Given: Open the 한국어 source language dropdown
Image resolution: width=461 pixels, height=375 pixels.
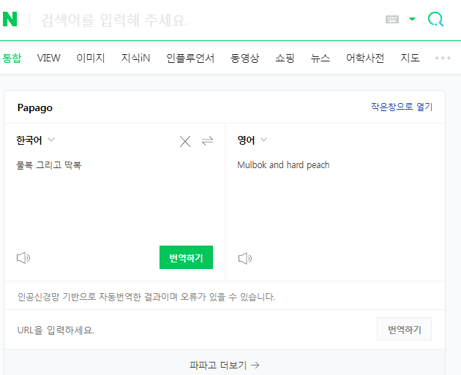Looking at the screenshot, I should [x=35, y=140].
